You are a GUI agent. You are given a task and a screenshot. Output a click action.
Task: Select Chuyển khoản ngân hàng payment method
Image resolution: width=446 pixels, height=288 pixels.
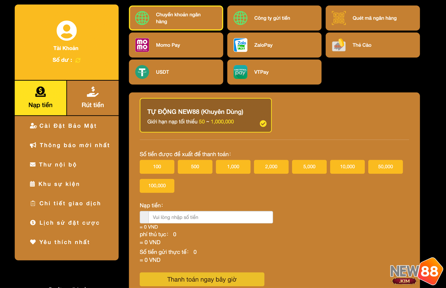(176, 18)
